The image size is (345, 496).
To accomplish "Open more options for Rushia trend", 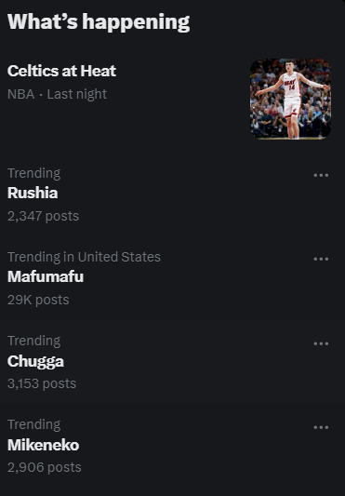I will (x=321, y=175).
